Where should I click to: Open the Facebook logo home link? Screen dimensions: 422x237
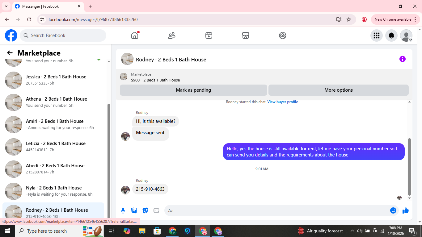[x=11, y=35]
